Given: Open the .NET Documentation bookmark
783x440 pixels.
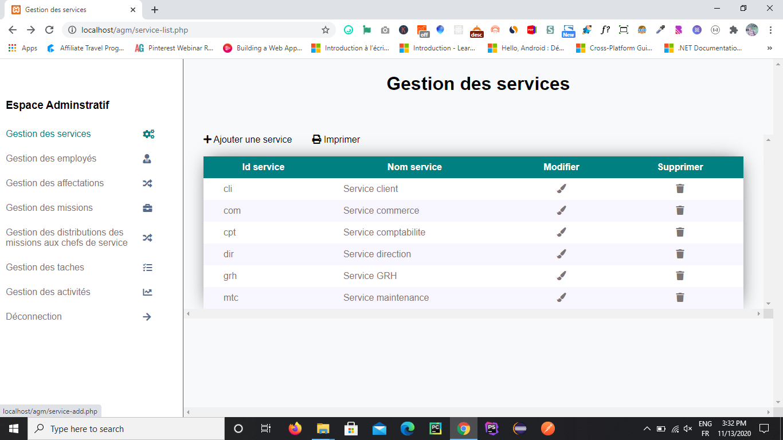Looking at the screenshot, I should 703,48.
